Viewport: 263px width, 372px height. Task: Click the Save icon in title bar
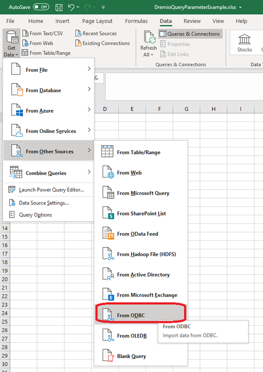click(x=59, y=7)
